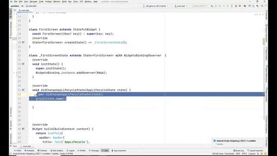277x156 pixels.
Task: Open the Terminal tool window
Action: (x=42, y=150)
